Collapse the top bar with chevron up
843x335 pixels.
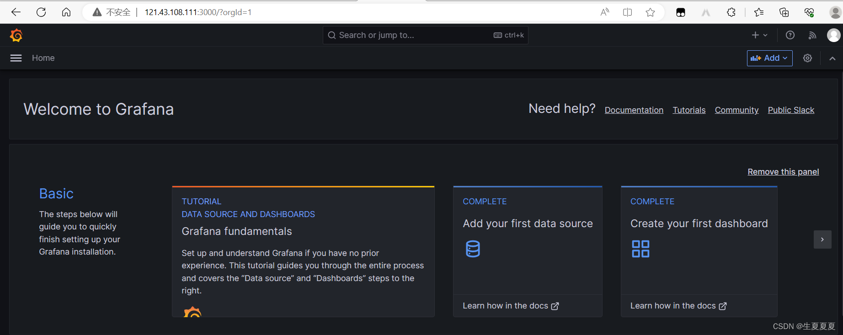pos(832,58)
